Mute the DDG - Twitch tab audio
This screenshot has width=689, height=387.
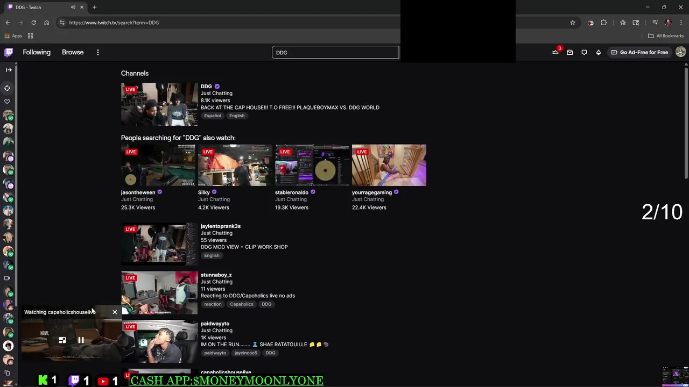[73, 7]
